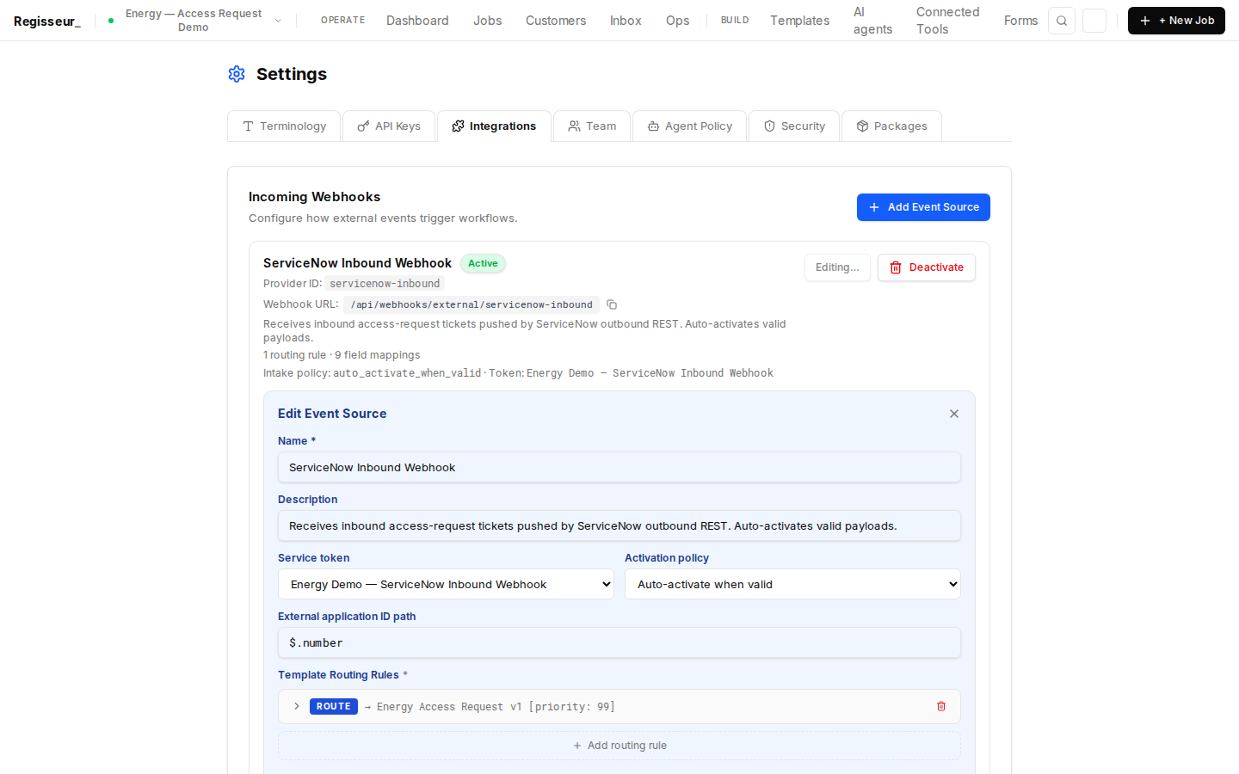
Task: Open the workspace switcher Energy — Access Request Demo
Action: 194,21
